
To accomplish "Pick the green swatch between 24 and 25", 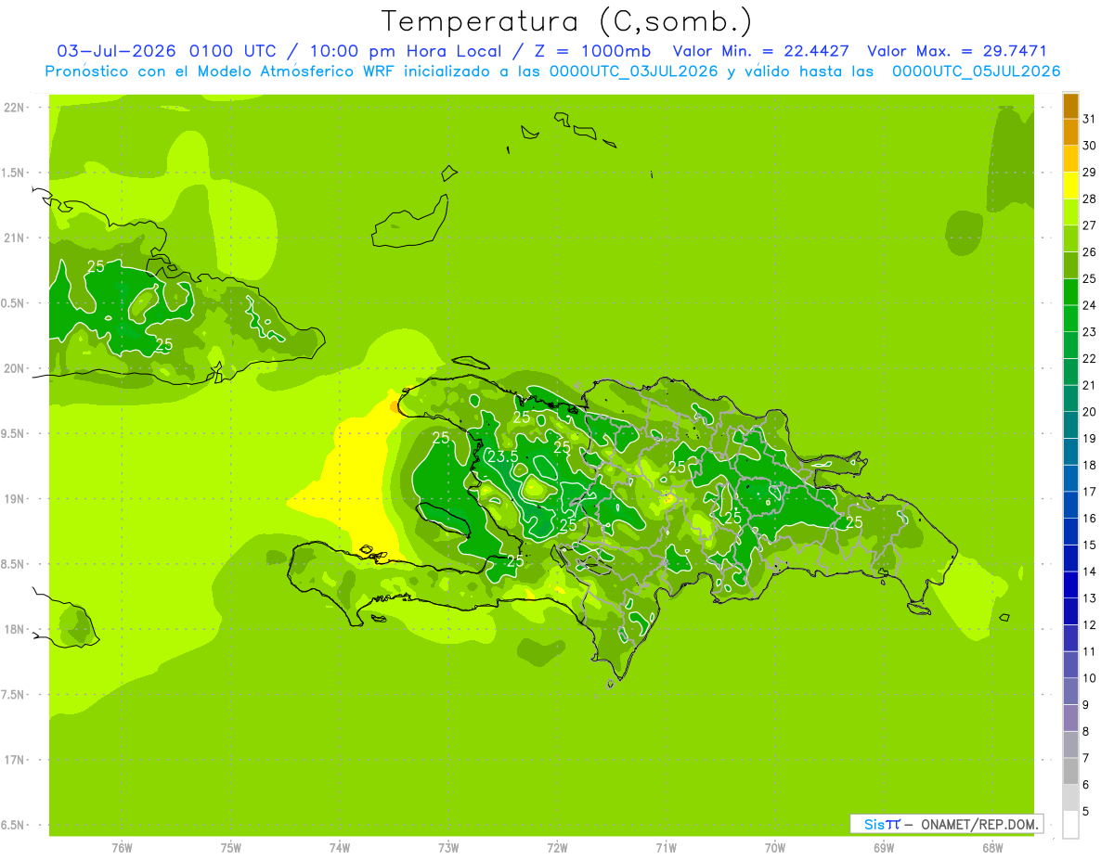I will point(1070,292).
